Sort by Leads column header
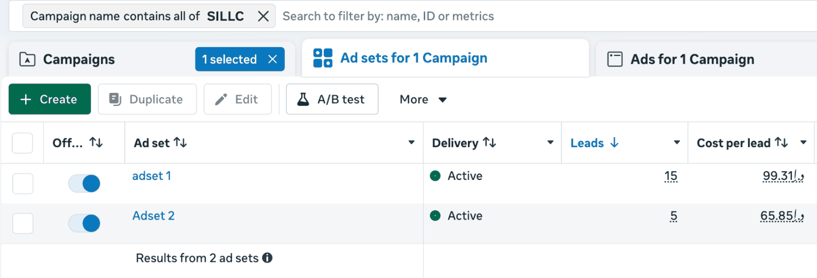Screen dimensions: 817x278 [594, 143]
